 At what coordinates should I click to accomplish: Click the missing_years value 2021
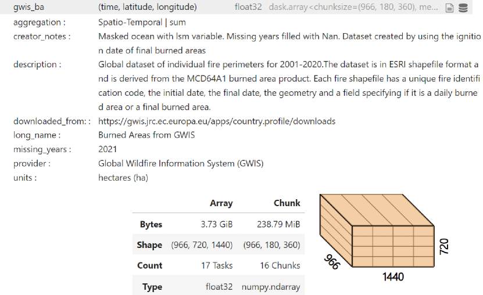108,149
